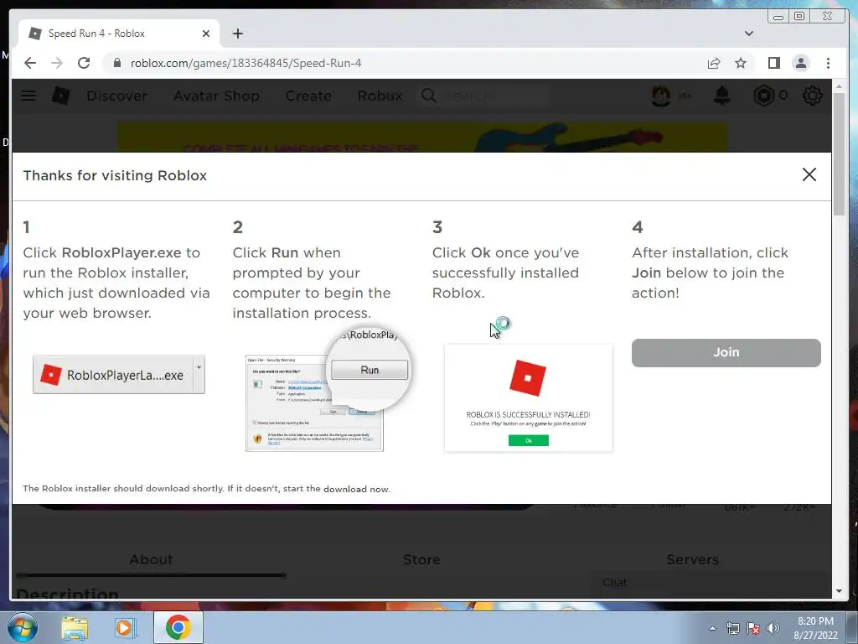Click the padlock site info icon
This screenshot has height=644, width=858.
coord(116,63)
